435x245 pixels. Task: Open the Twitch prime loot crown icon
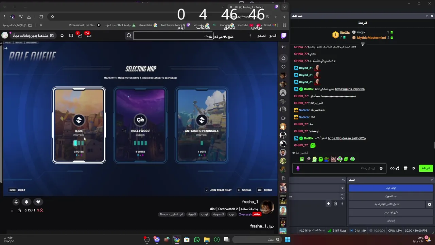tap(62, 35)
